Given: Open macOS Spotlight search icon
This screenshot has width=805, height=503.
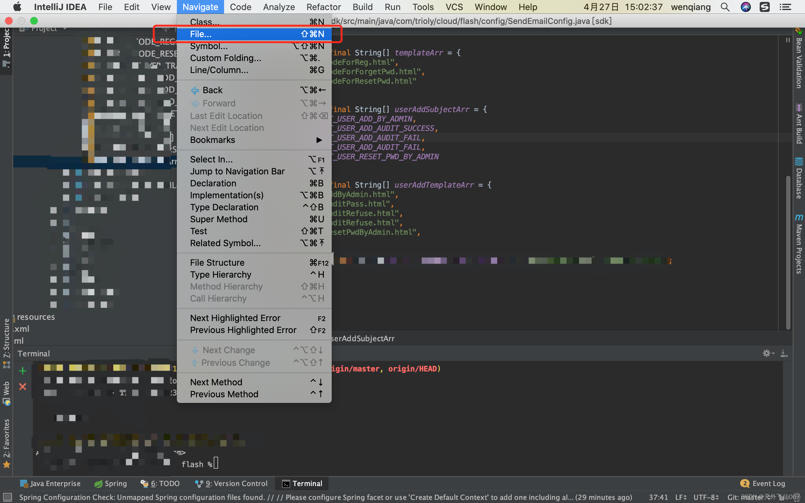Looking at the screenshot, I should coord(725,7).
